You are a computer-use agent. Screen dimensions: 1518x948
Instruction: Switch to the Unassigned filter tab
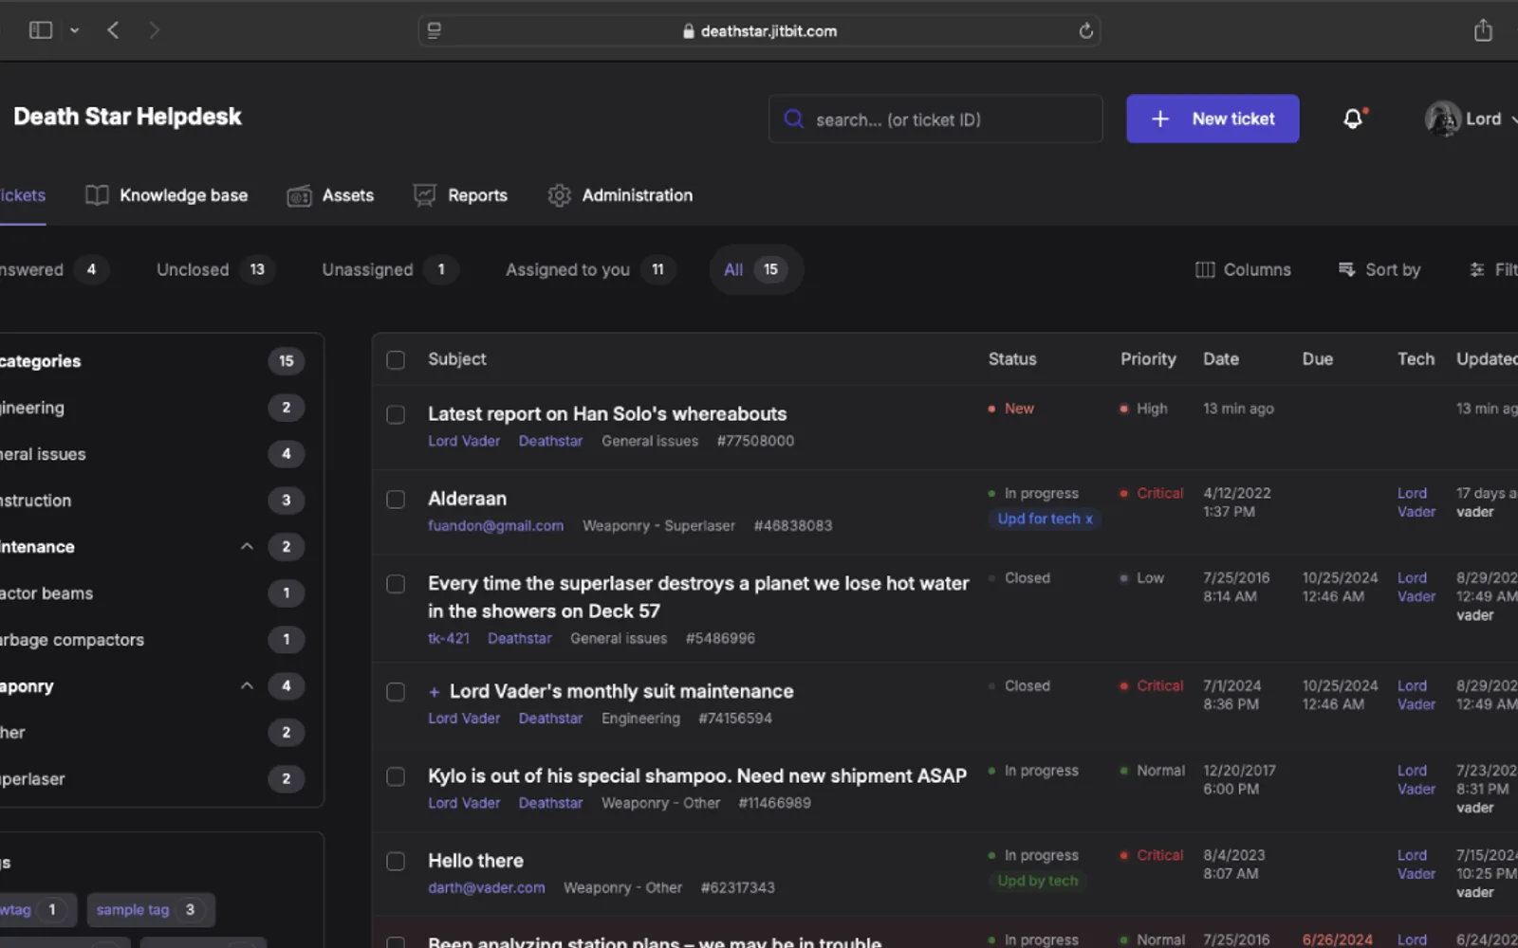coord(389,270)
